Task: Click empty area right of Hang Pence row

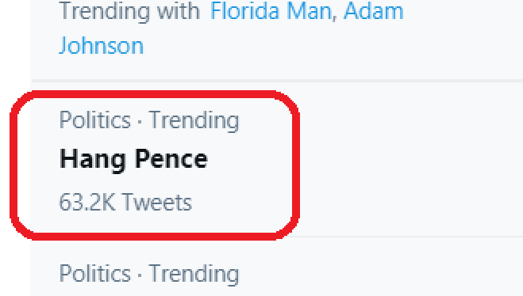Action: point(410,160)
